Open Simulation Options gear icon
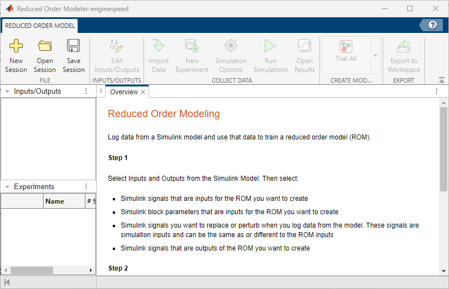Screen dimensions: 449x289 tap(231, 46)
